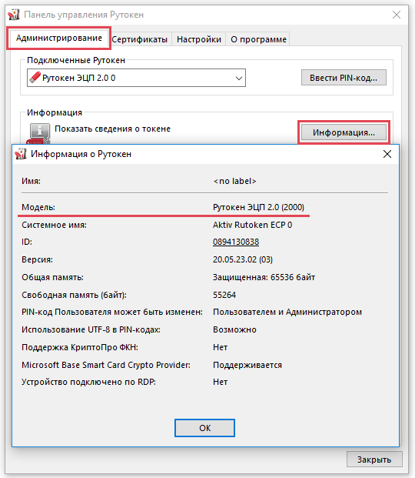Click the Информация... button

pyautogui.click(x=344, y=132)
